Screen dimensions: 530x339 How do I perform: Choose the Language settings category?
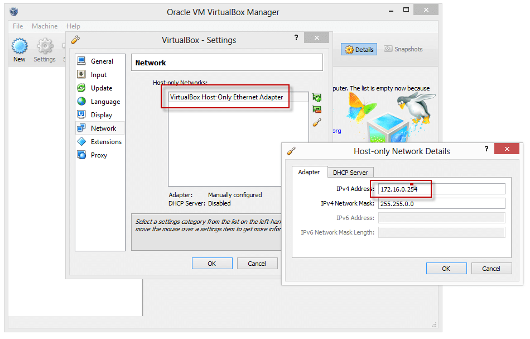[105, 102]
